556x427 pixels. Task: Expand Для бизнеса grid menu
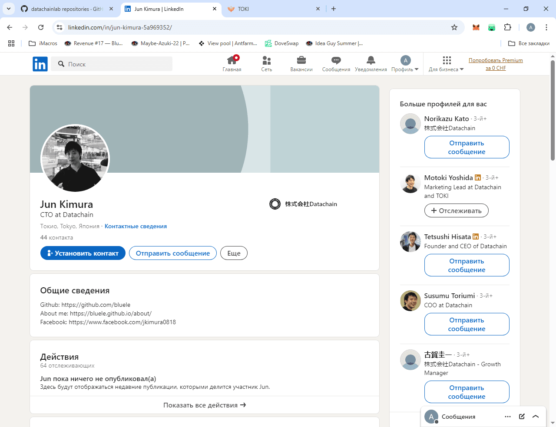[x=446, y=63]
